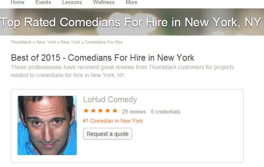Click the Thumbtack breadcrumb link
Screen dimensions: 264x167
[21, 42]
